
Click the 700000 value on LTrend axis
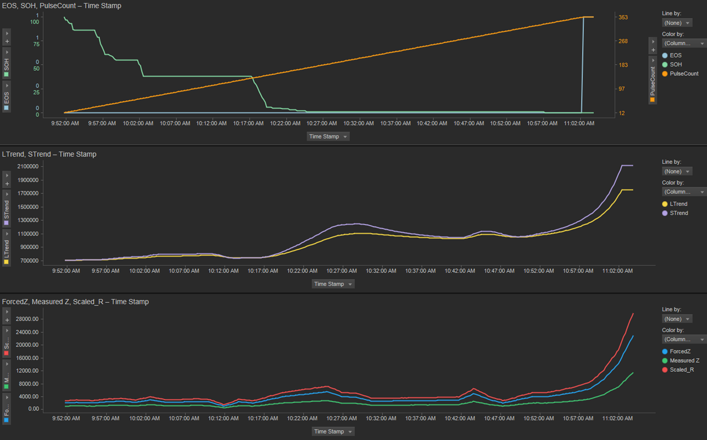tap(29, 261)
